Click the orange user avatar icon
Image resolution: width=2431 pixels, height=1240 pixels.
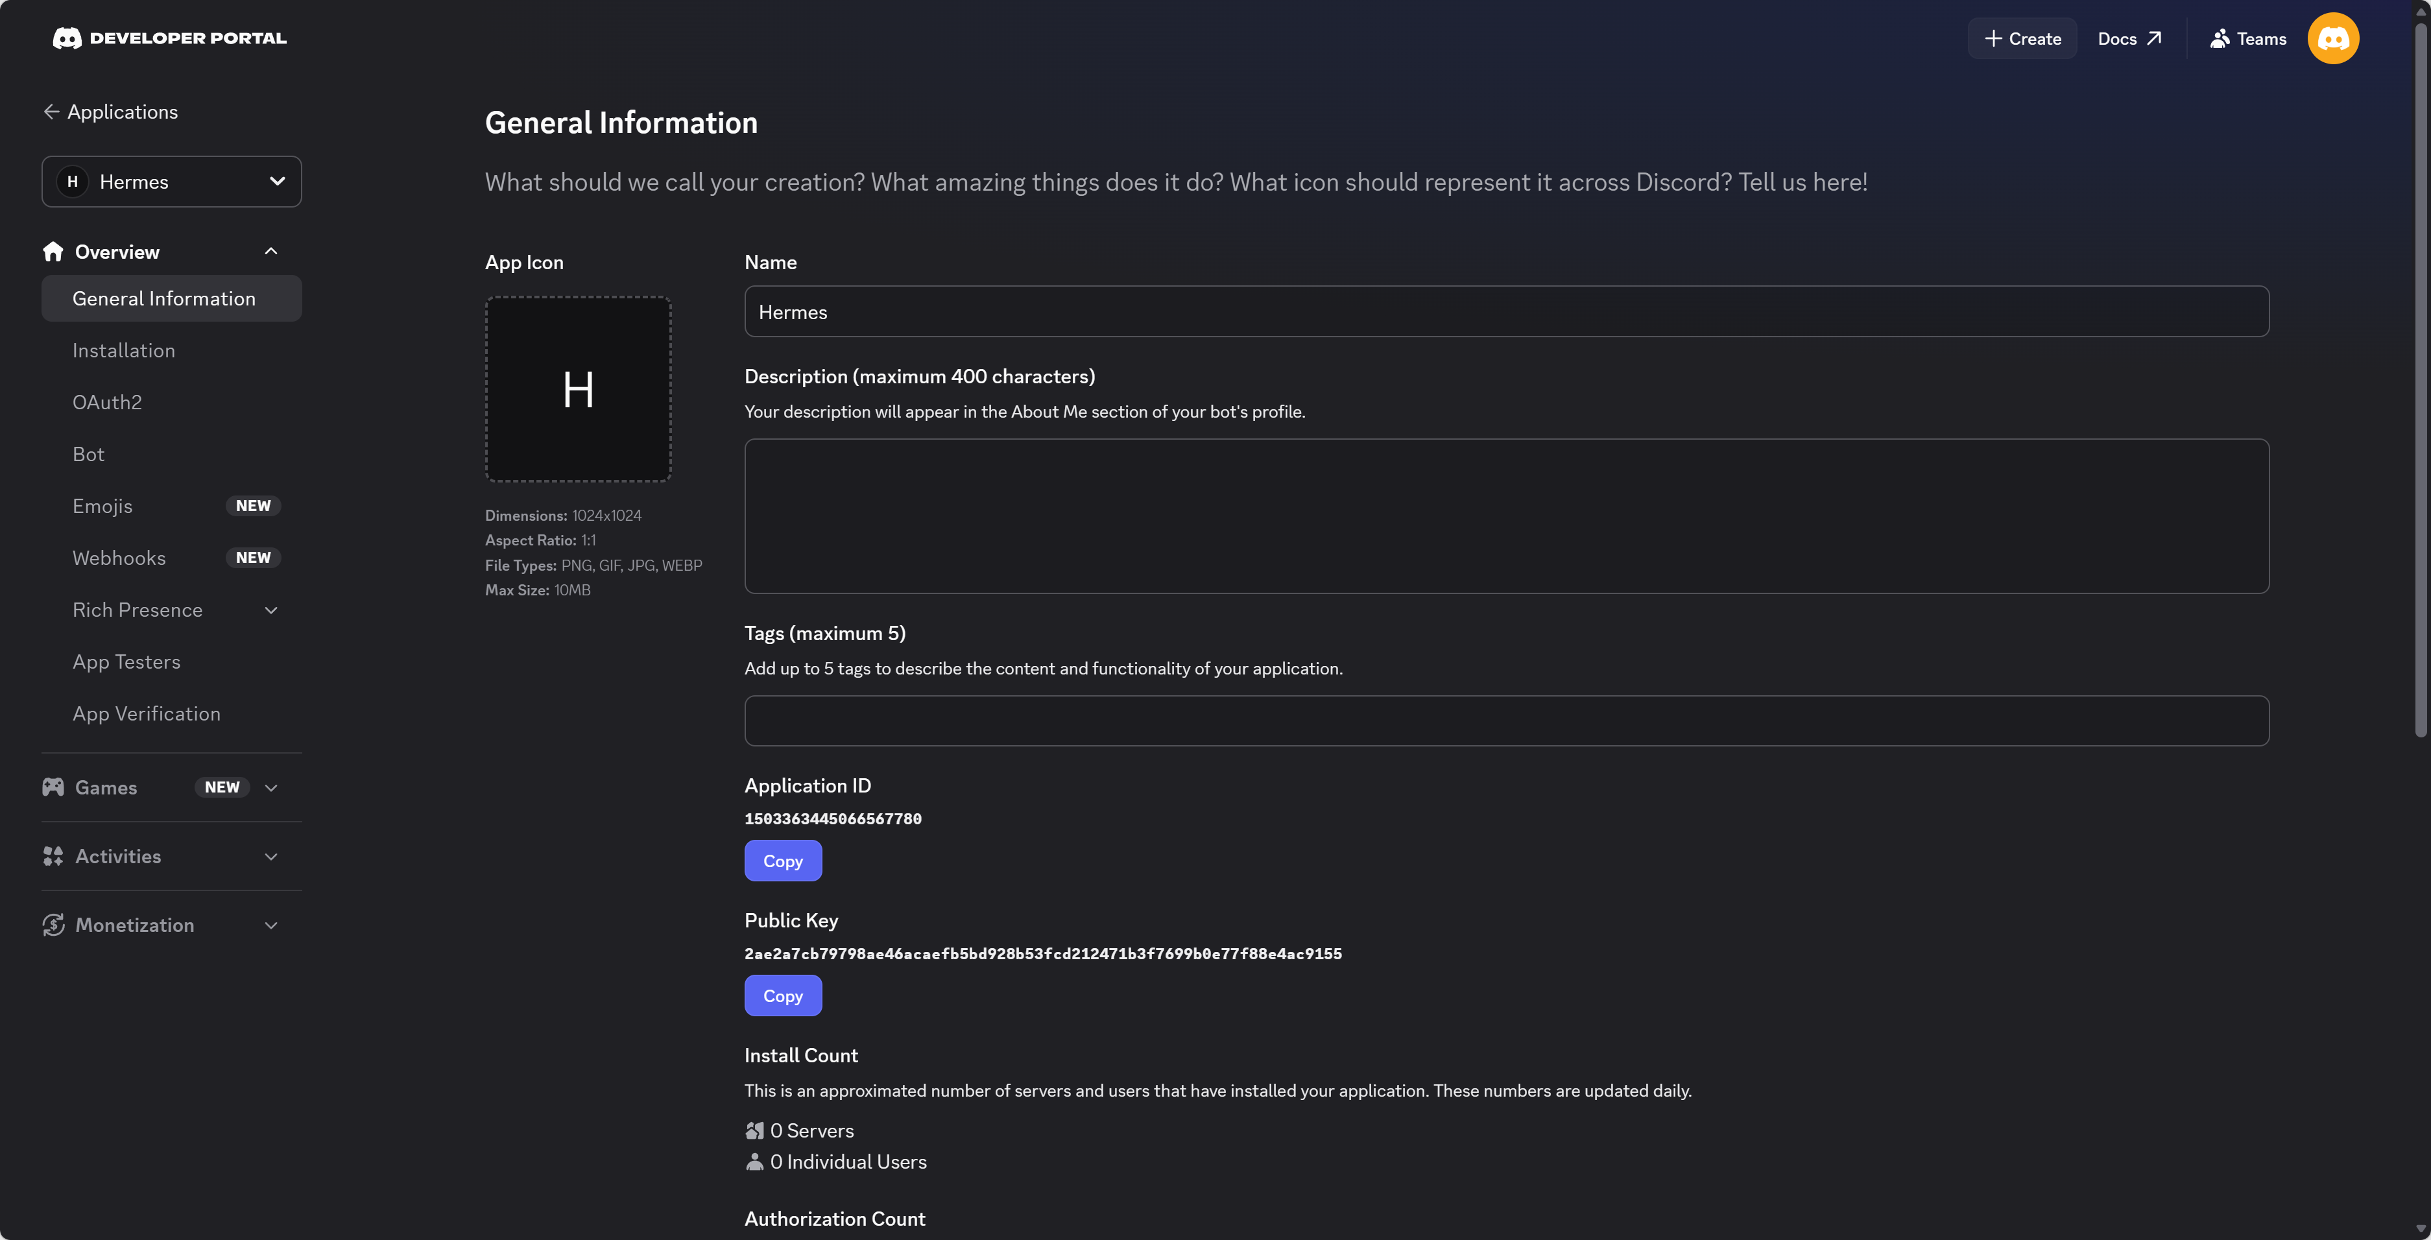click(2333, 39)
